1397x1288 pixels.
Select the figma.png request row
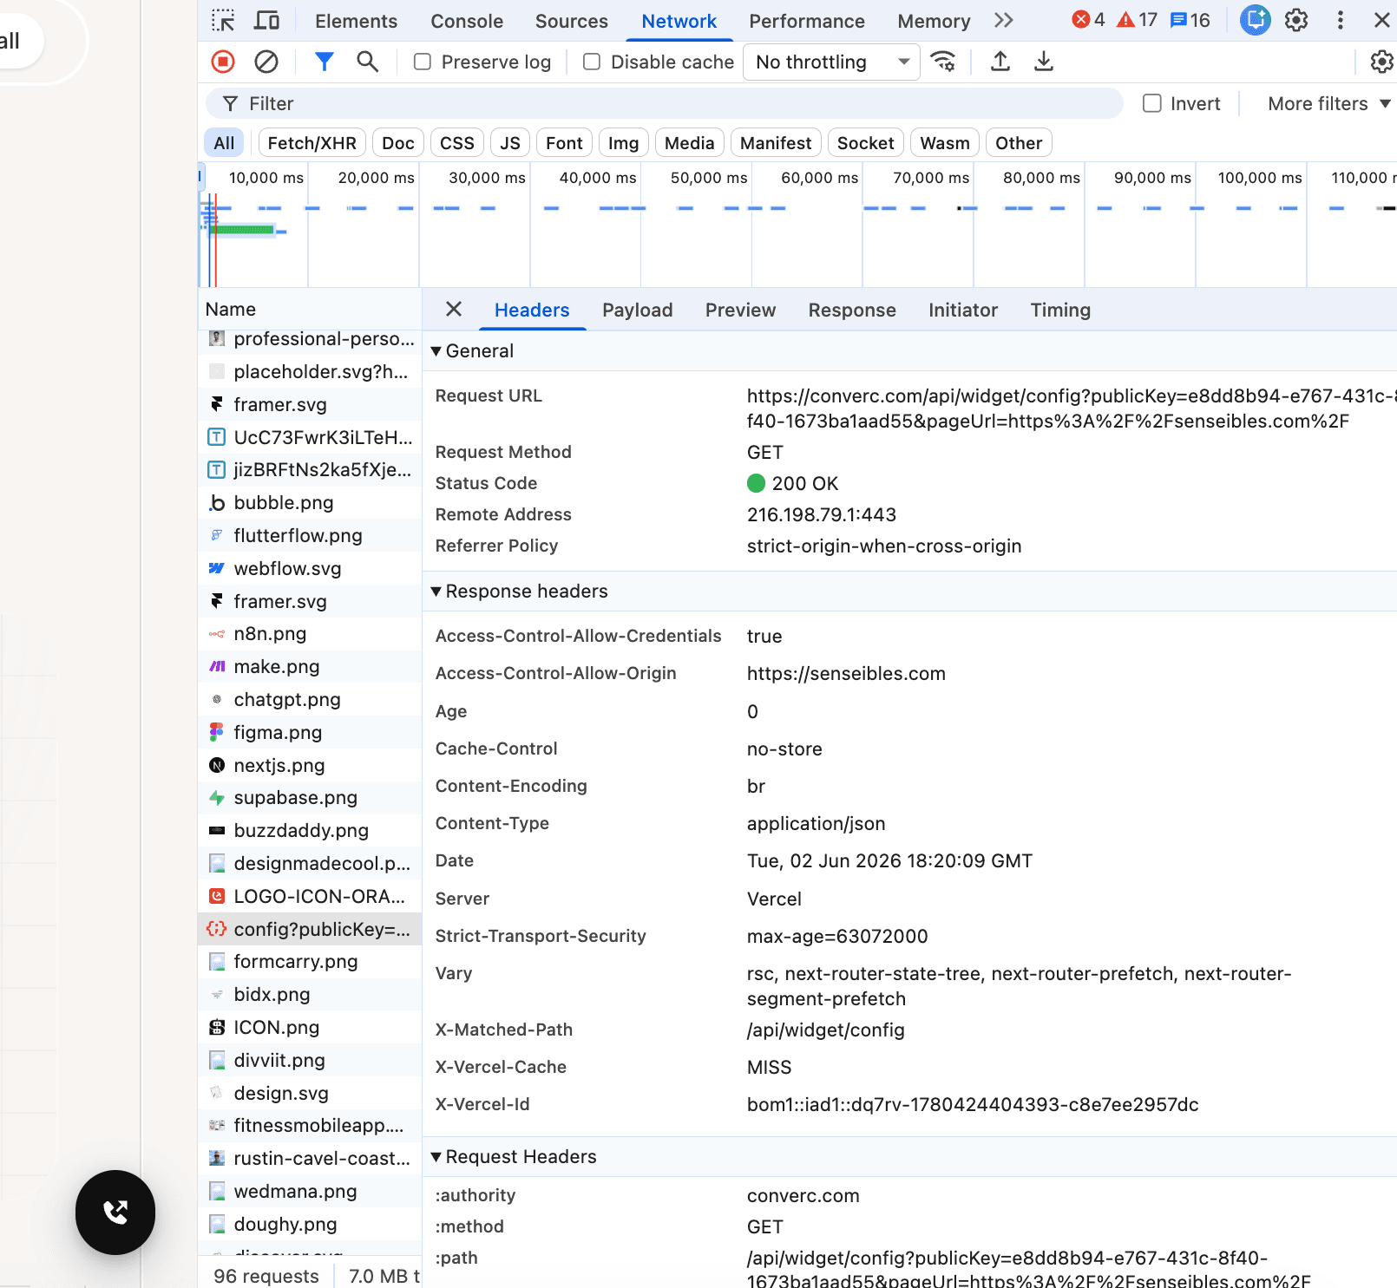click(x=310, y=732)
